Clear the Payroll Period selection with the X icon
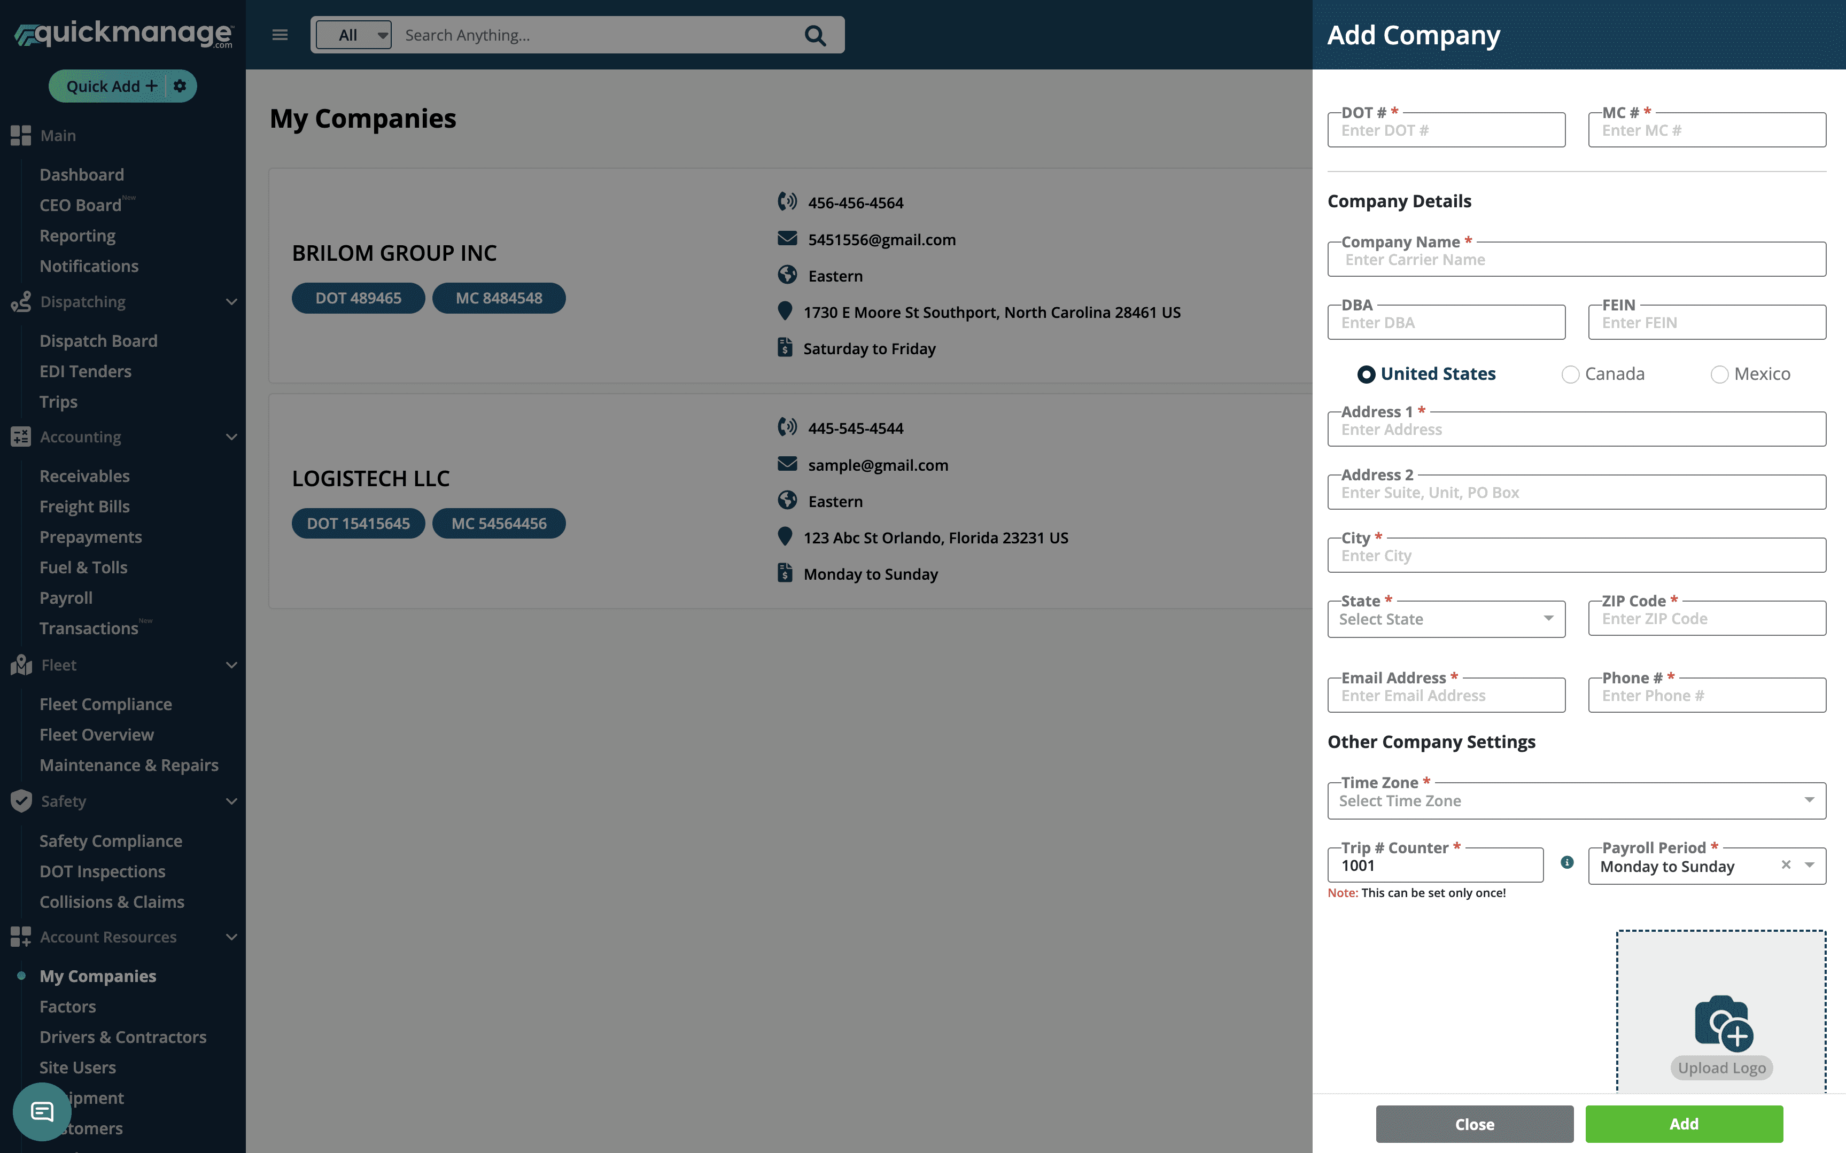Viewport: 1846px width, 1153px height. pos(1786,864)
